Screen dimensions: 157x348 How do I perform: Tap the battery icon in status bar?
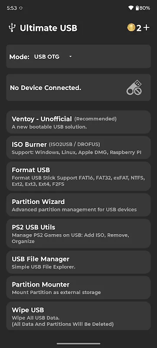click(x=137, y=8)
